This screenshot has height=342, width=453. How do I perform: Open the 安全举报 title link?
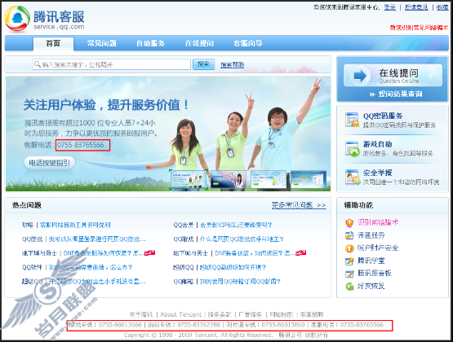click(378, 173)
